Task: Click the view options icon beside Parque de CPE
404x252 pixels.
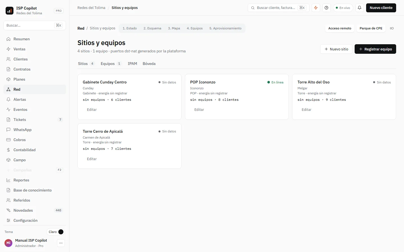Action: 392,28
